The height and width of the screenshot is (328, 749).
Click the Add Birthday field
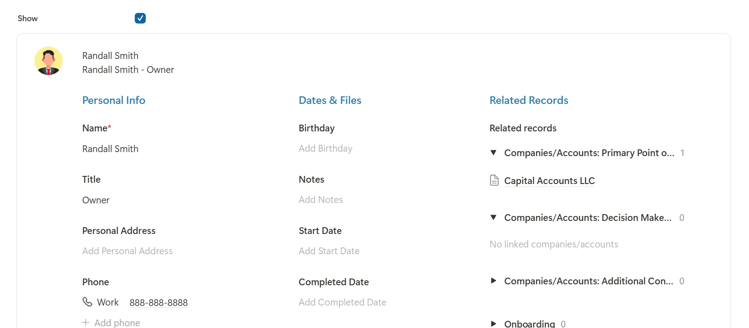(325, 148)
